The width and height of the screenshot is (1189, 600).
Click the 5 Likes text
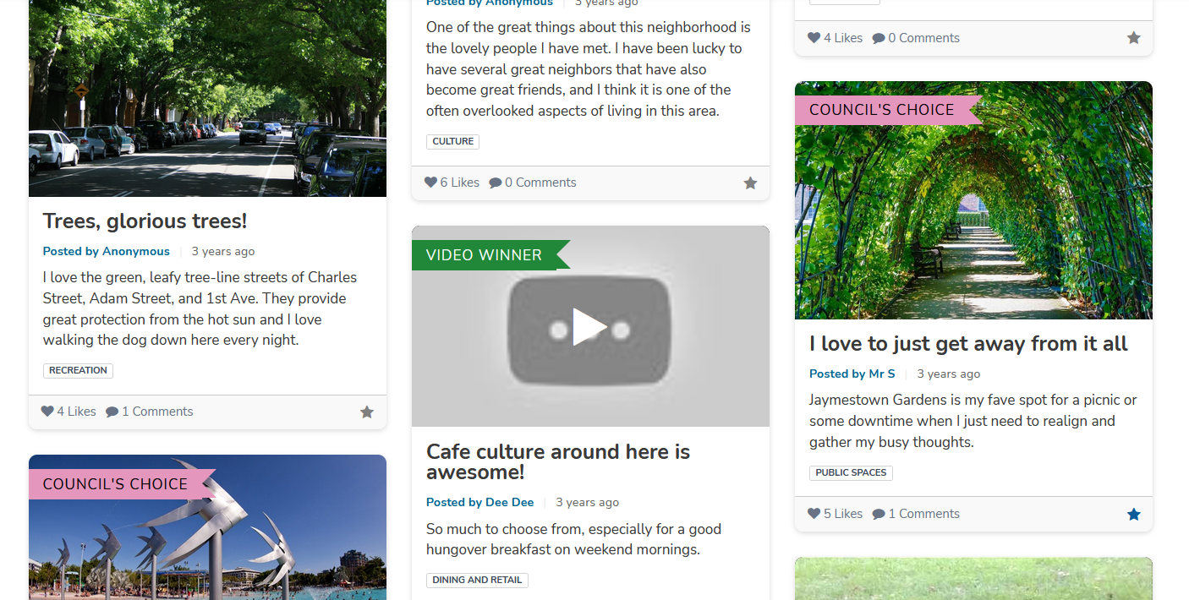(843, 514)
